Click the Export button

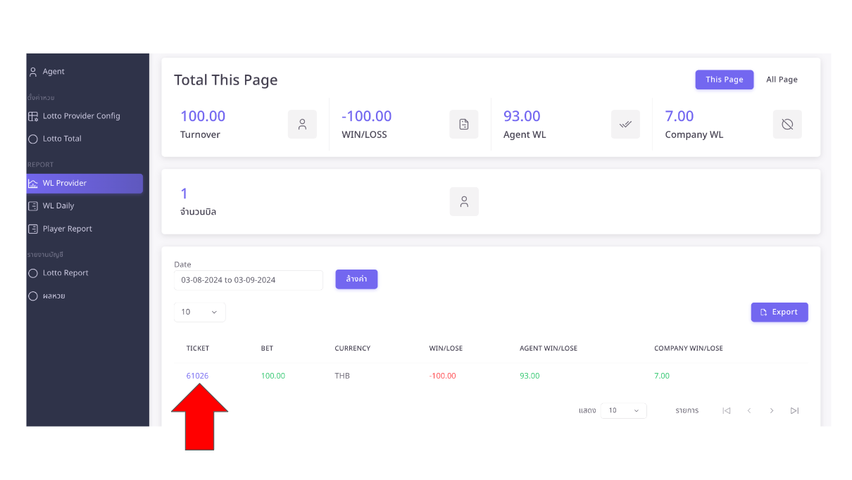click(779, 312)
